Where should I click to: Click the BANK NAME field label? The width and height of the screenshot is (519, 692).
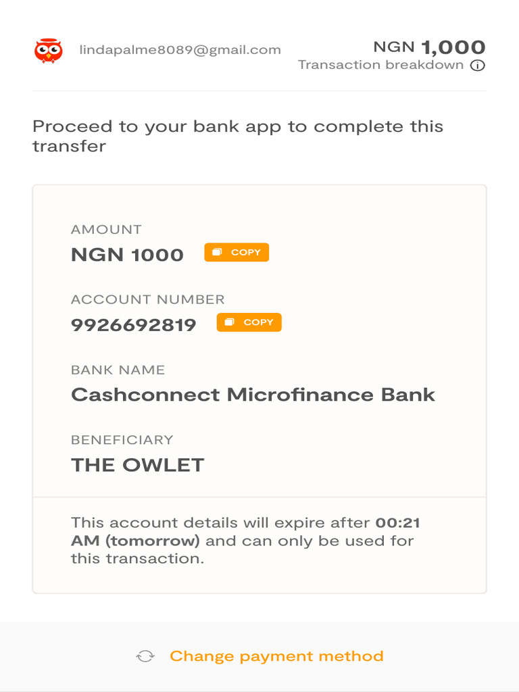point(118,370)
